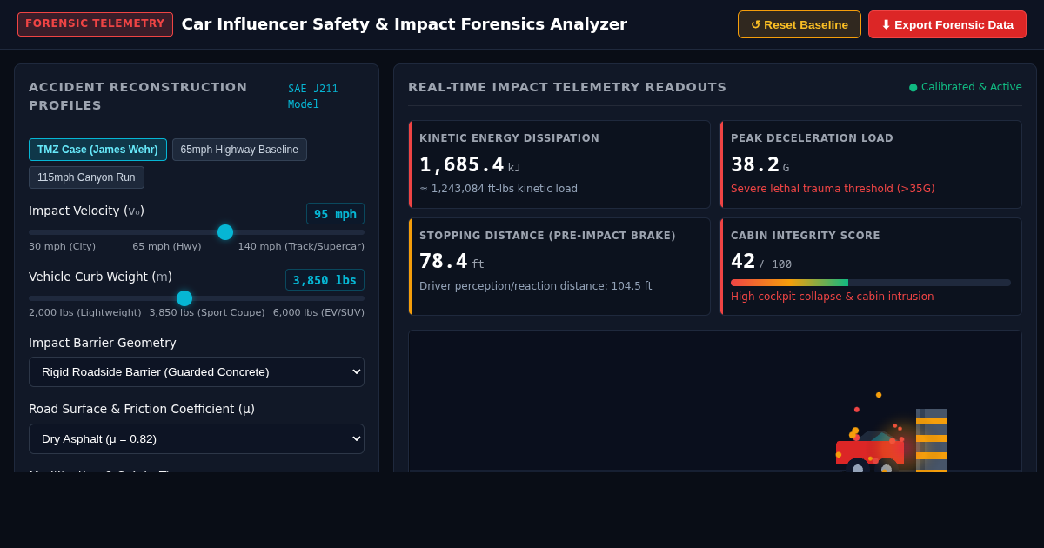Click the Cabin Integrity Score progress bar
Image resolution: width=1044 pixels, height=548 pixels.
871,283
